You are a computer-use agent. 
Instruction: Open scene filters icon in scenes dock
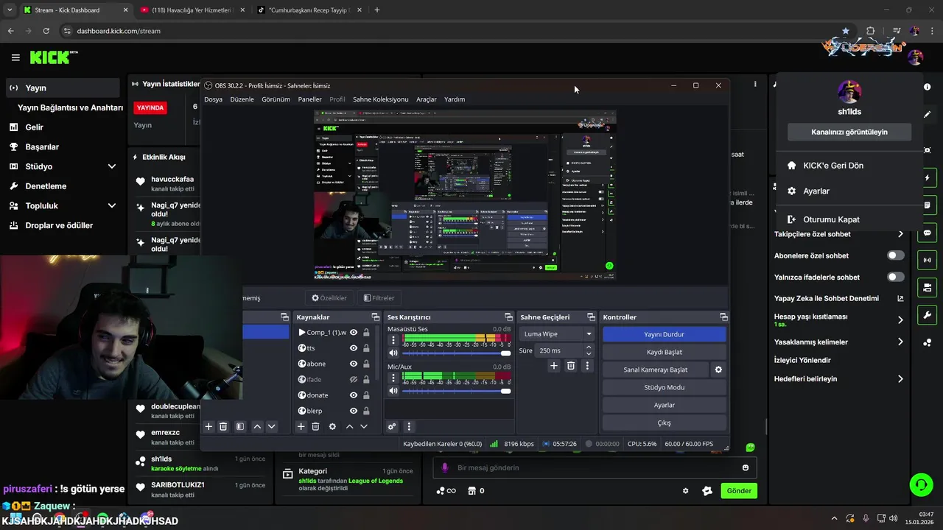(240, 426)
